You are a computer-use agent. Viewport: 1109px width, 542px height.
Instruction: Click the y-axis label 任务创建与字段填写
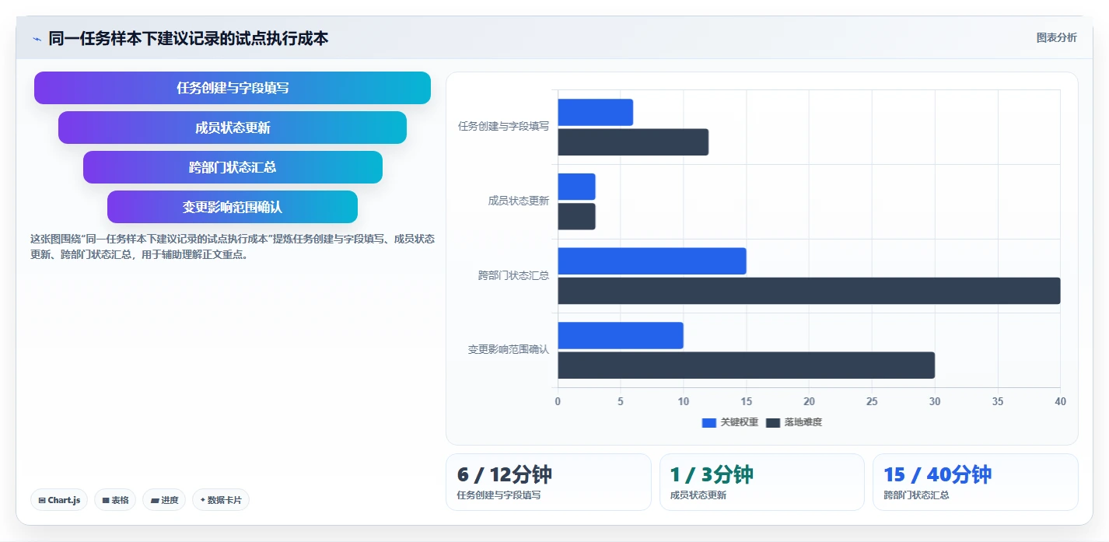point(504,126)
